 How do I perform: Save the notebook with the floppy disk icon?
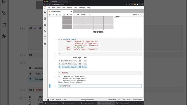click(x=50, y=15)
